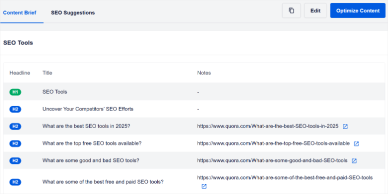Click the Edit button

pyautogui.click(x=315, y=10)
